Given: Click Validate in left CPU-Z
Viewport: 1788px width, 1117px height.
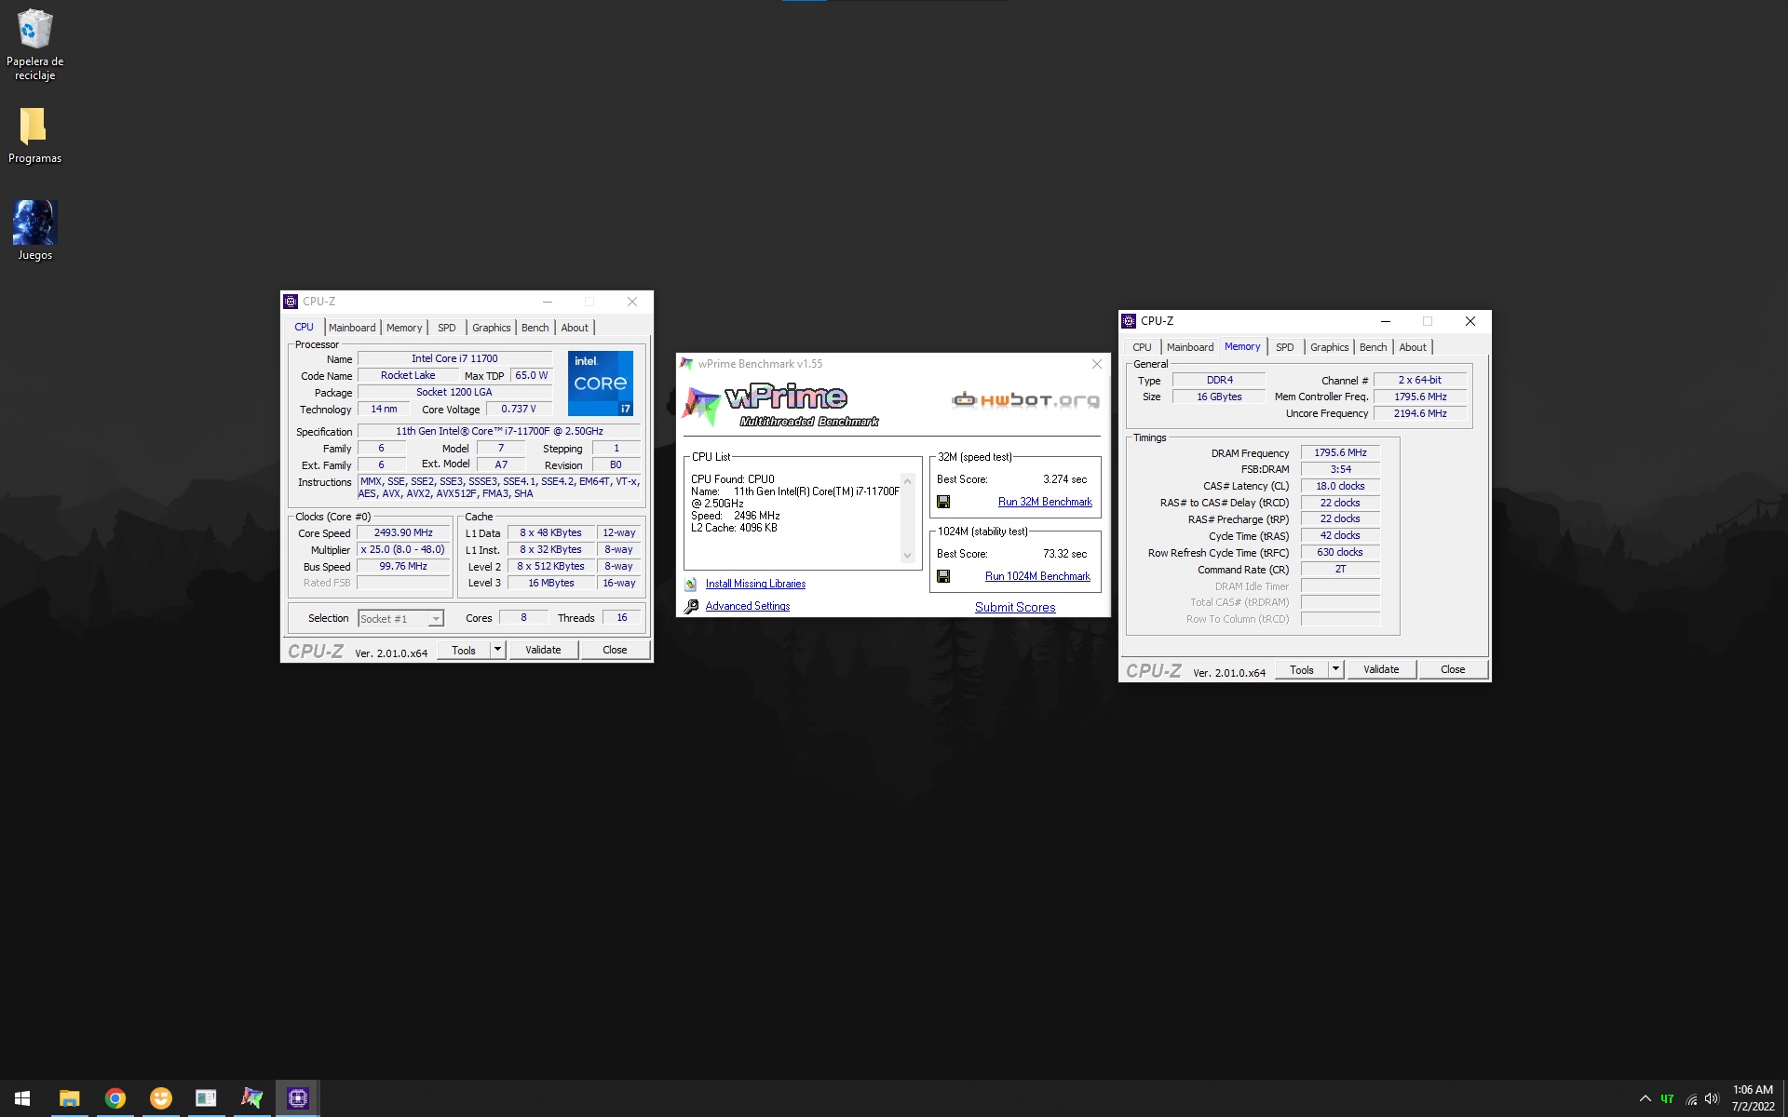Looking at the screenshot, I should 543,650.
